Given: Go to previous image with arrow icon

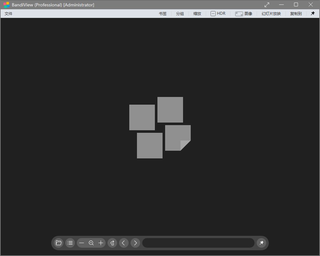Looking at the screenshot, I should 124,243.
